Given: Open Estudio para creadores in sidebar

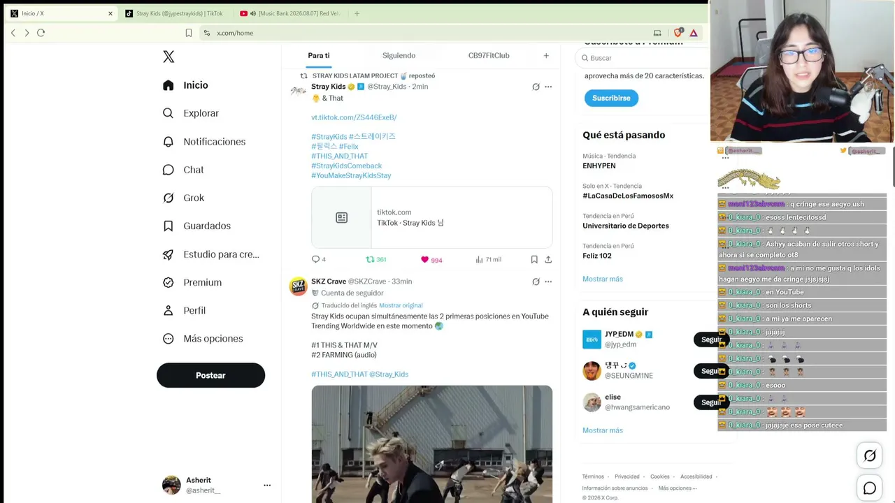Looking at the screenshot, I should [210, 254].
